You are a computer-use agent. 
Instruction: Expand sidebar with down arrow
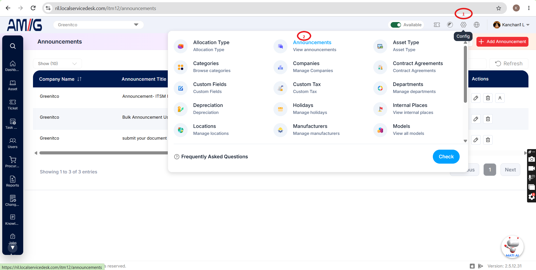coord(13,248)
